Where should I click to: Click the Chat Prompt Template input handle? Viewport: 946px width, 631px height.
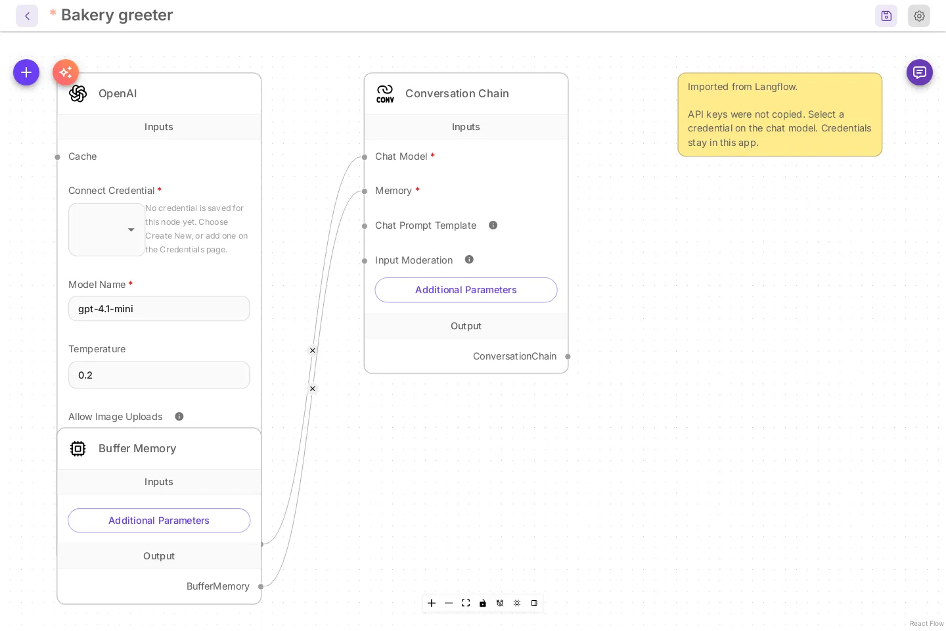coord(365,226)
